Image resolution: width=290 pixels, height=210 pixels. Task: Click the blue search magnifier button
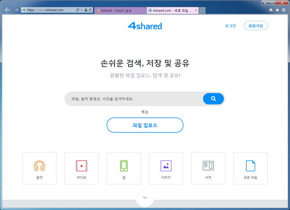(213, 99)
